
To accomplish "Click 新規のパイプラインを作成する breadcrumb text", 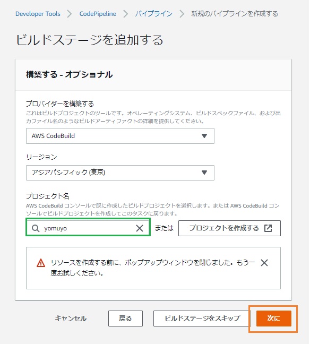I will pos(234,14).
